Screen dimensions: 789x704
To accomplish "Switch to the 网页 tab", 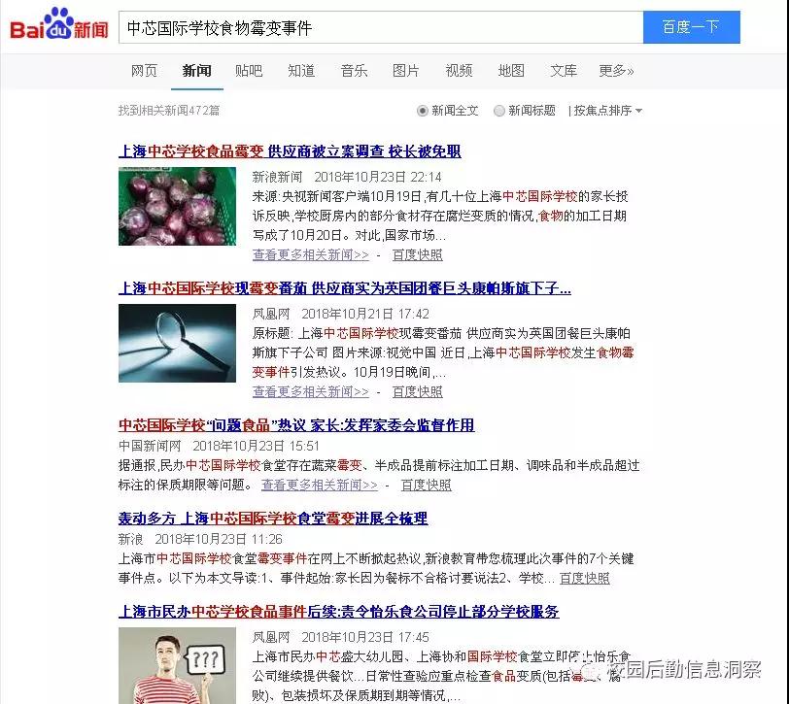I will 144,70.
